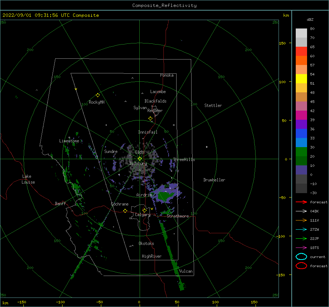Viewport: 329px width, 307px height.
Task: Click the Vulcan city label
Action: click(x=186, y=271)
